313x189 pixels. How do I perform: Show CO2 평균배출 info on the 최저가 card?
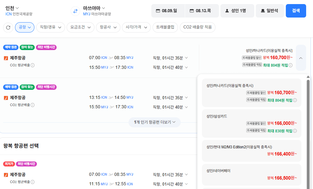(x=33, y=182)
